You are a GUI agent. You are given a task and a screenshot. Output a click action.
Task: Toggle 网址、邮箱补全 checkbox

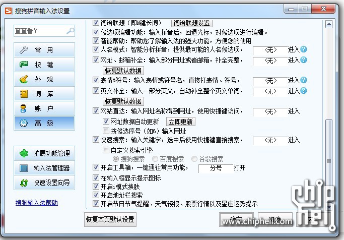point(96,59)
